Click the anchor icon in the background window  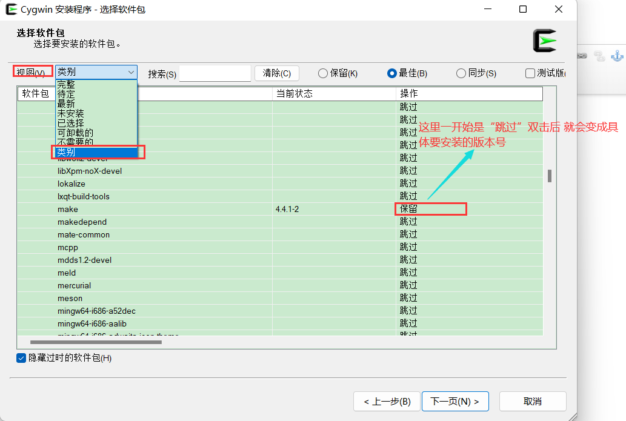[617, 56]
